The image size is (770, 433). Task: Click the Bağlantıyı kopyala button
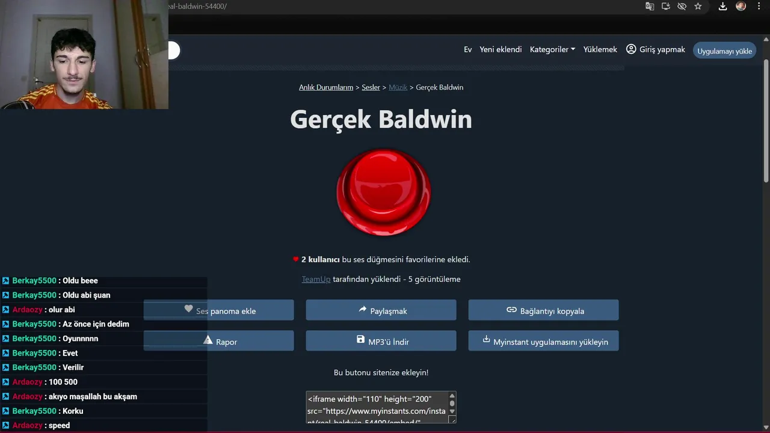[x=543, y=310]
